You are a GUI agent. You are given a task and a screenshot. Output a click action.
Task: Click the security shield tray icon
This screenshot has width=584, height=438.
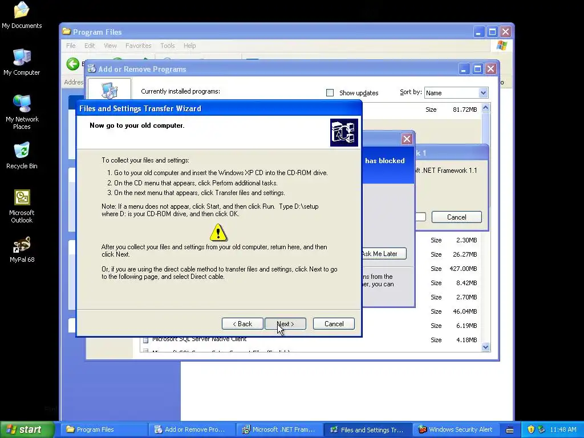click(531, 429)
